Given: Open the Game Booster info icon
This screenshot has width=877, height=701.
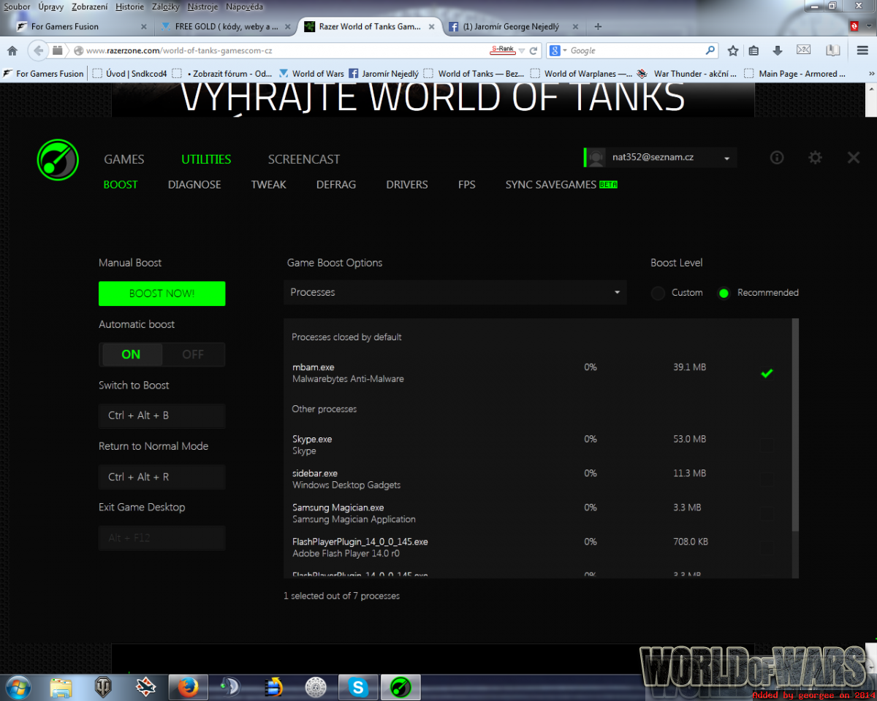Looking at the screenshot, I should coord(777,158).
